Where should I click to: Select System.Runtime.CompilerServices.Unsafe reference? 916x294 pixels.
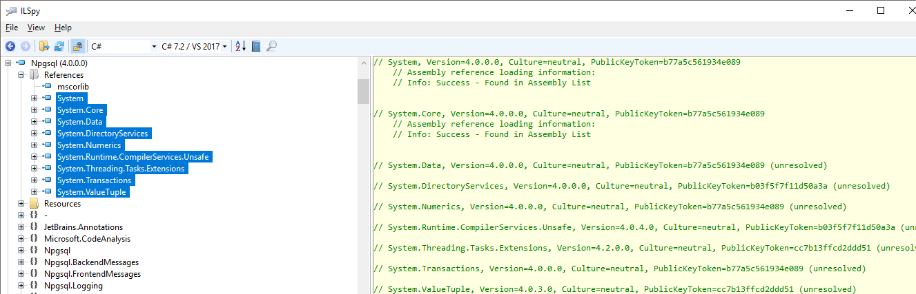(134, 157)
